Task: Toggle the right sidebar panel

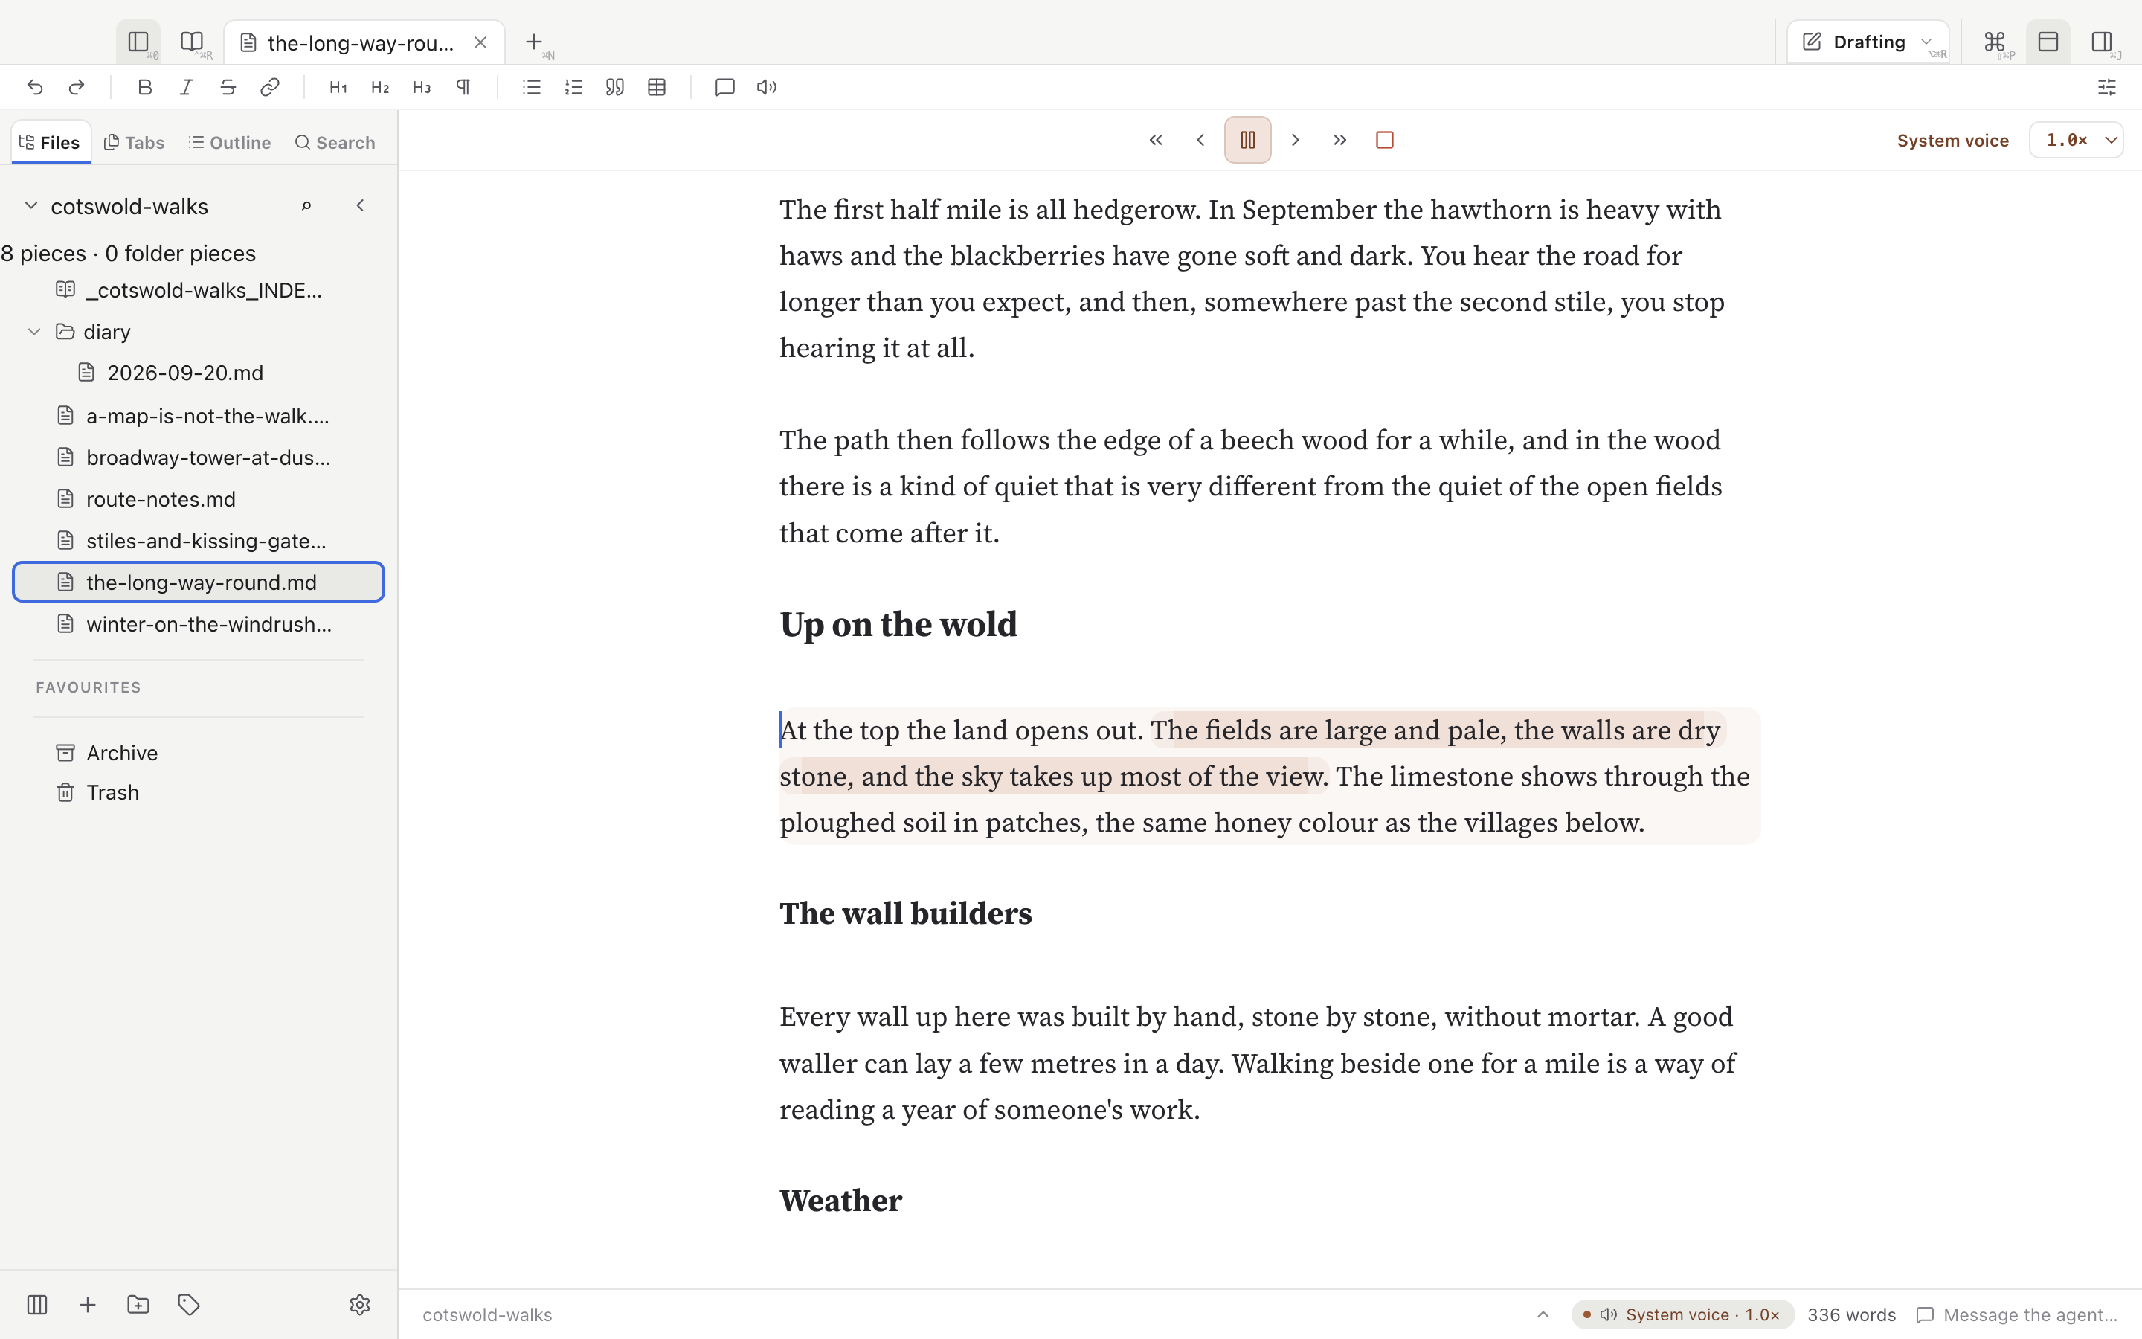Action: pos(2102,42)
